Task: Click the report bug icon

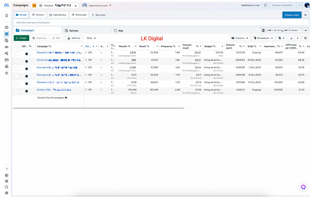Action: pyautogui.click(x=7, y=193)
